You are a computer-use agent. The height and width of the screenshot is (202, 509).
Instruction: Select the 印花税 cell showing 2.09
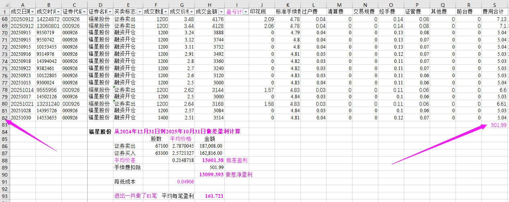tap(262, 19)
